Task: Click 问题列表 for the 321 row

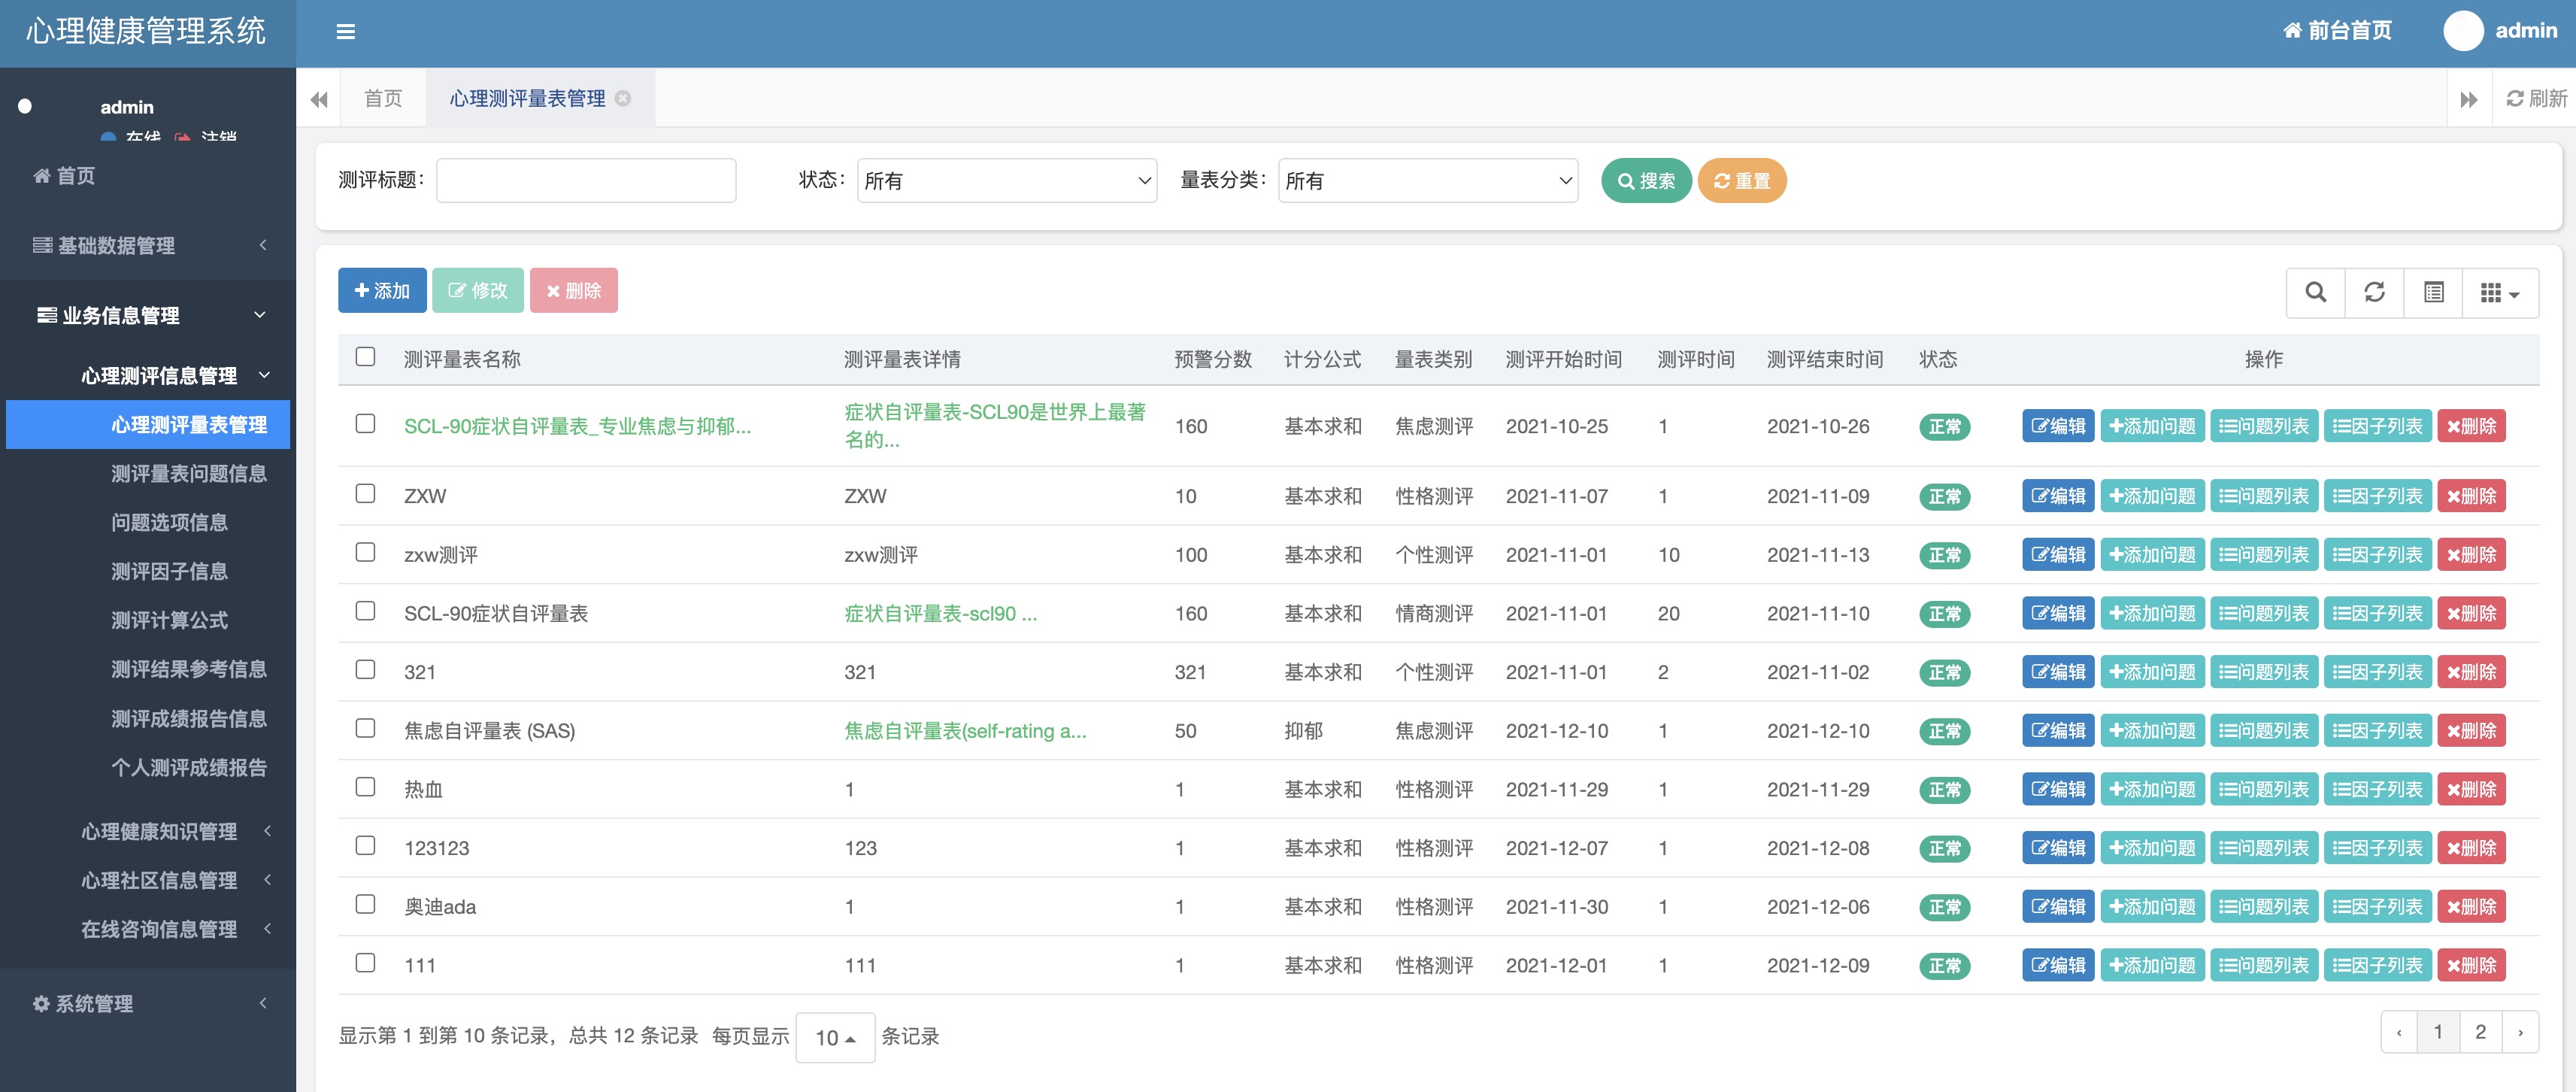Action: (x=2264, y=672)
